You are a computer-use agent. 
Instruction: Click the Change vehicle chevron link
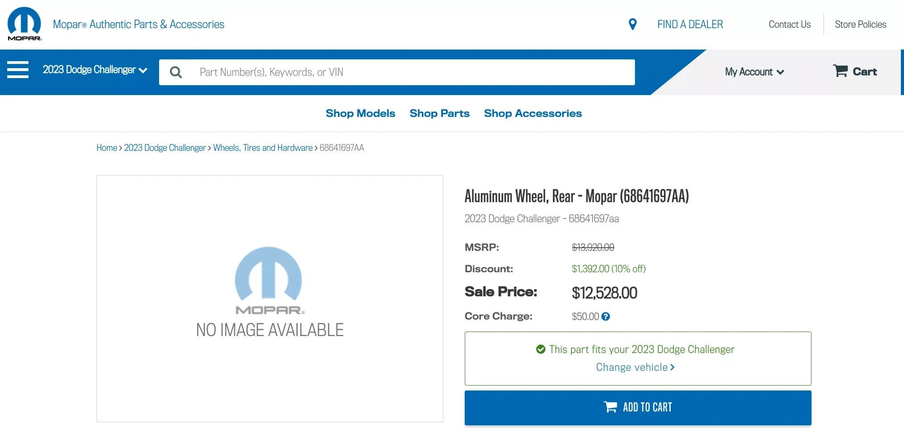click(635, 367)
